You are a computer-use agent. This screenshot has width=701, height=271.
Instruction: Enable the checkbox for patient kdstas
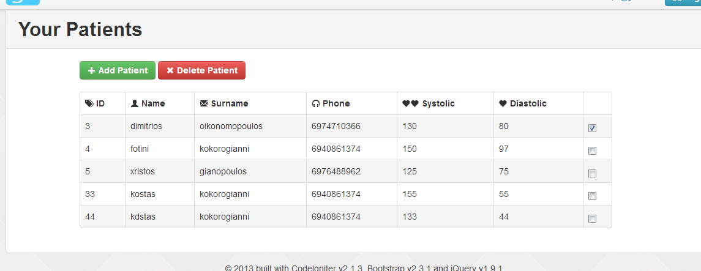[592, 219]
